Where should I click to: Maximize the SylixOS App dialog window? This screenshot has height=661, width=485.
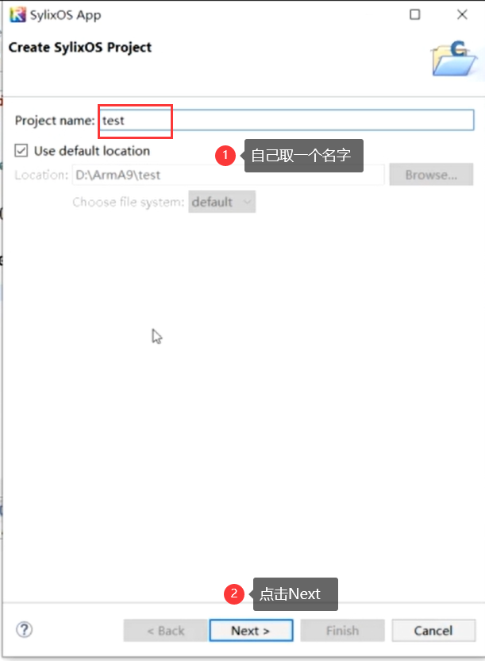click(414, 14)
